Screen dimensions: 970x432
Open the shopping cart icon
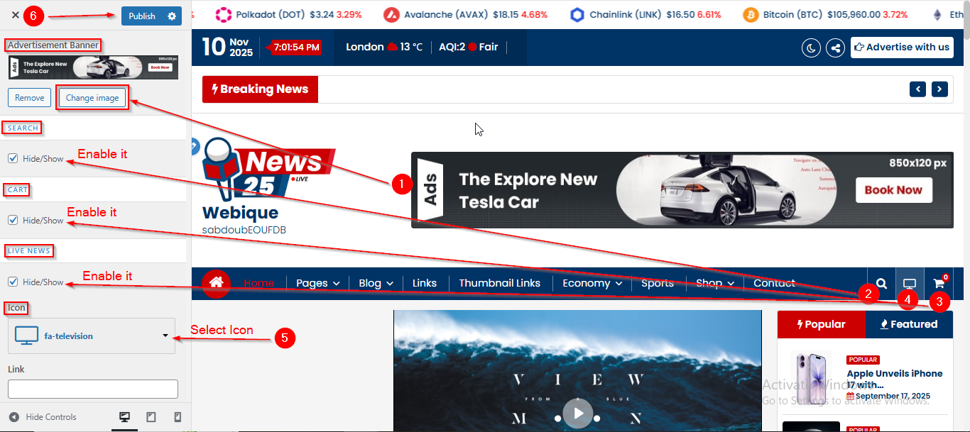(x=939, y=283)
